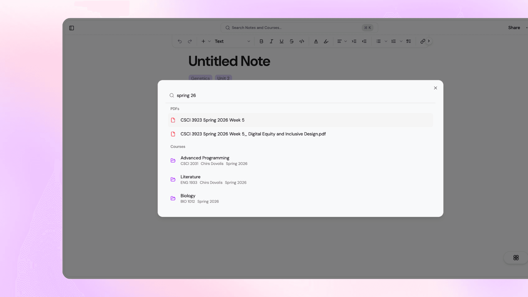Increase indent with the indent icon

(x=354, y=41)
